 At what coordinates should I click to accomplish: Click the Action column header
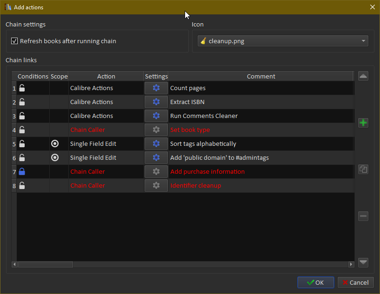[106, 77]
